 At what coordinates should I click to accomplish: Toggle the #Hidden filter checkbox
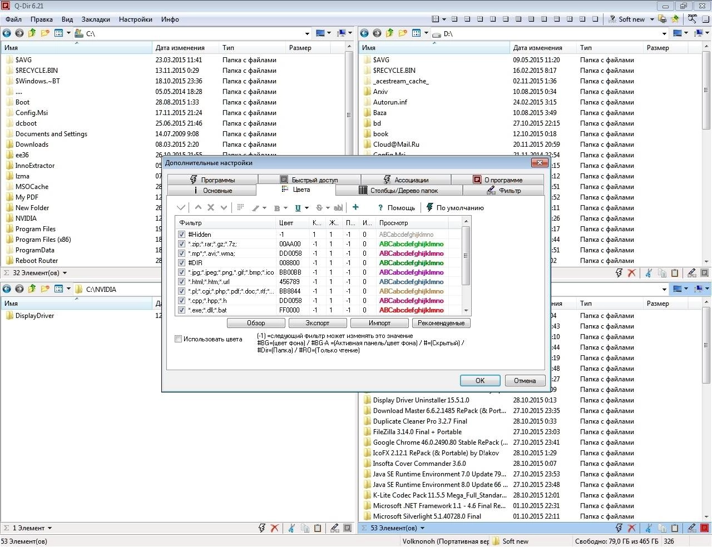point(181,235)
